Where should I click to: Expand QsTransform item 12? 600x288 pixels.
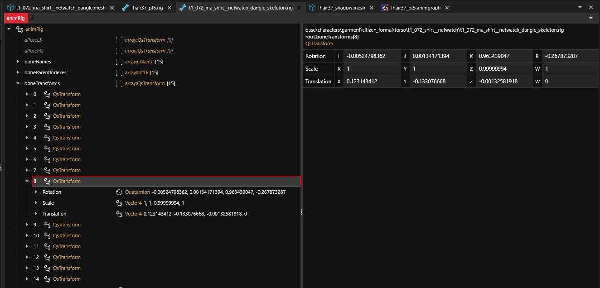pyautogui.click(x=27, y=257)
